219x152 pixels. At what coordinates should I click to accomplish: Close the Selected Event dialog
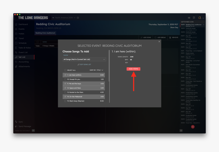point(159,41)
